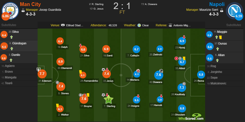
Task: Click Ederson's goalkeeper glove icon
Action: coord(38,70)
